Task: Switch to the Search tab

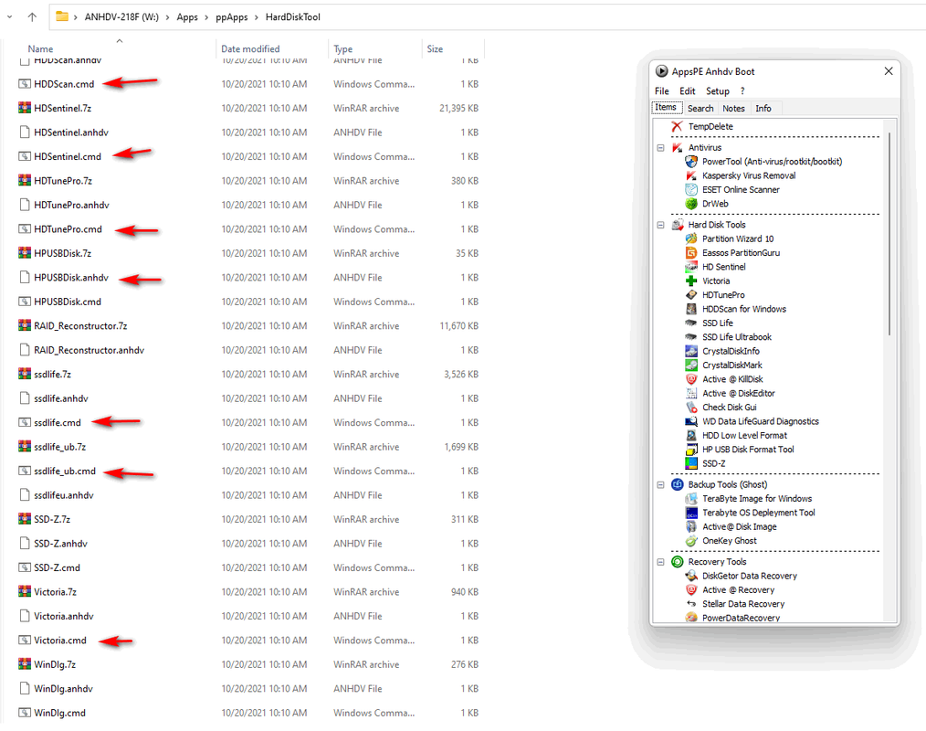Action: (700, 108)
